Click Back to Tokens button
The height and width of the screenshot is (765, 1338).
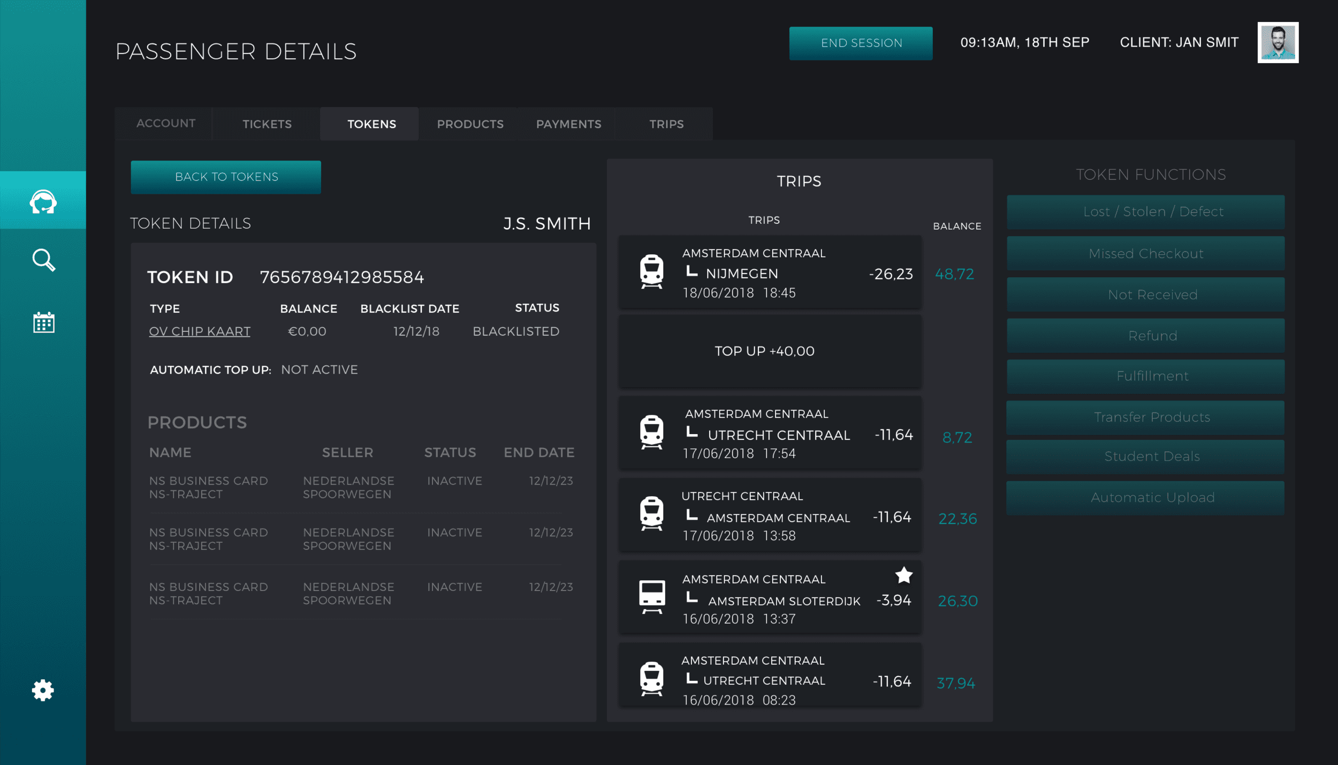226,177
